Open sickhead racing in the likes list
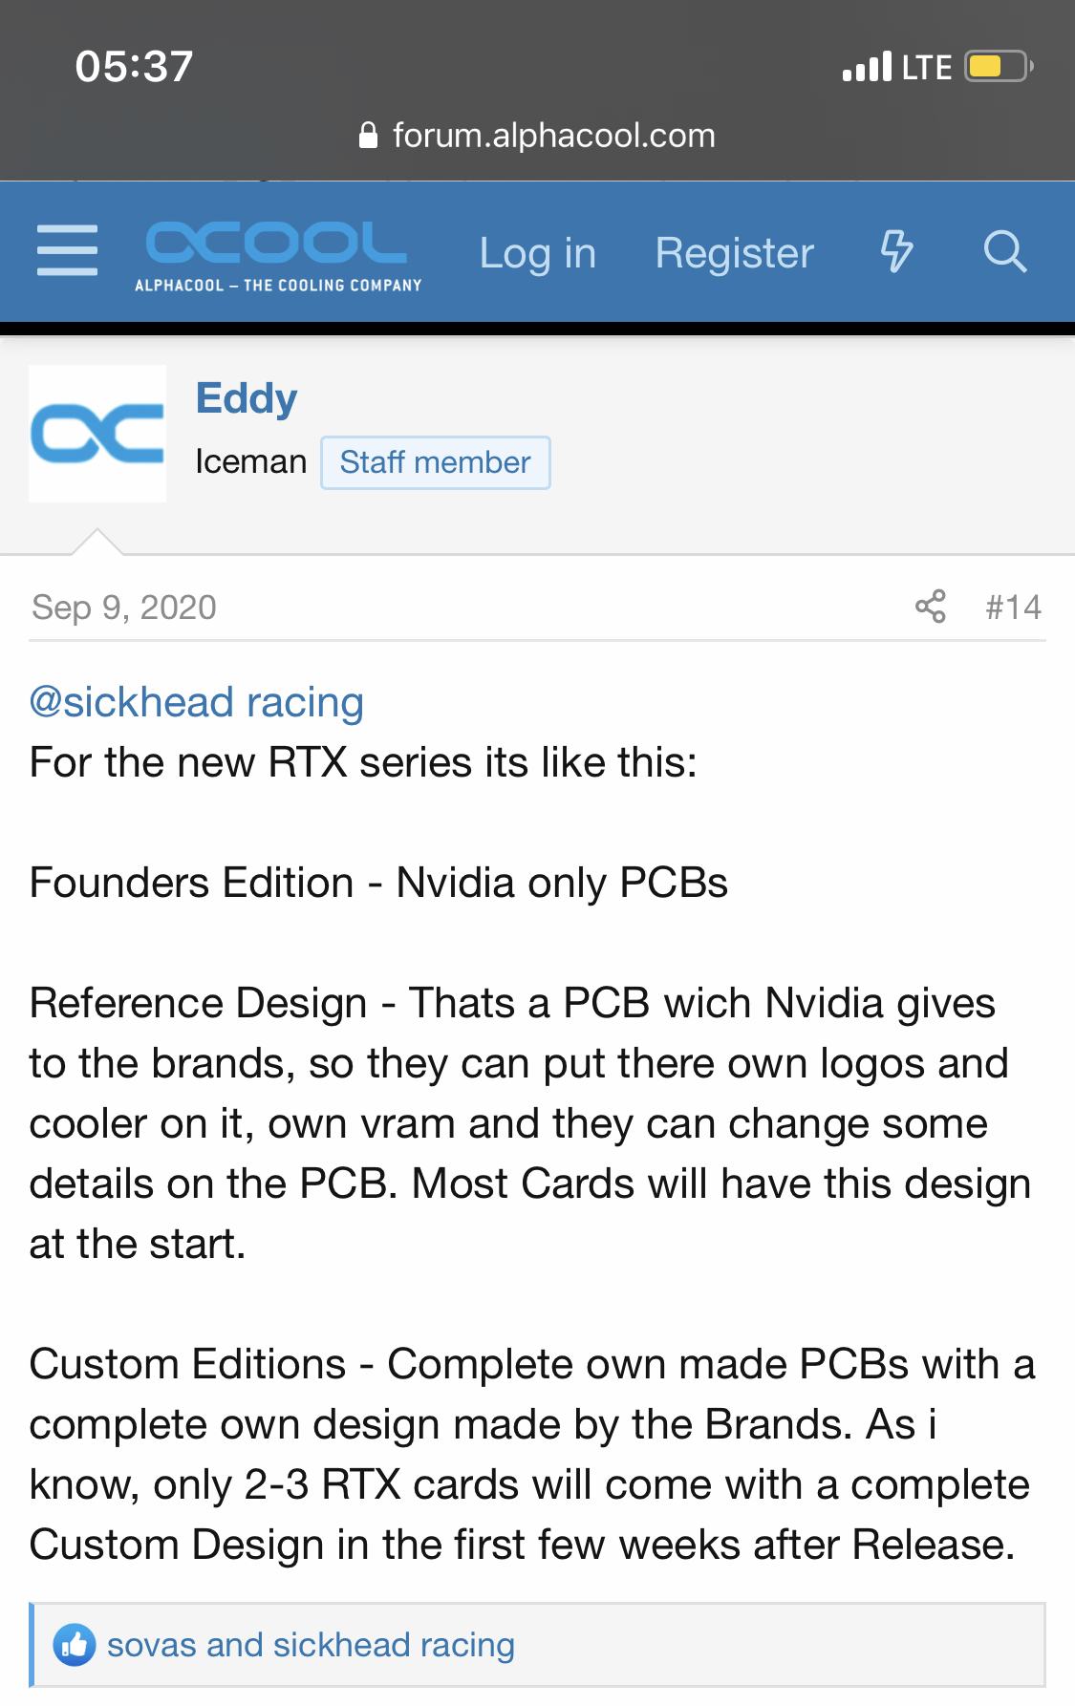The height and width of the screenshot is (1706, 1075). pos(394,1645)
